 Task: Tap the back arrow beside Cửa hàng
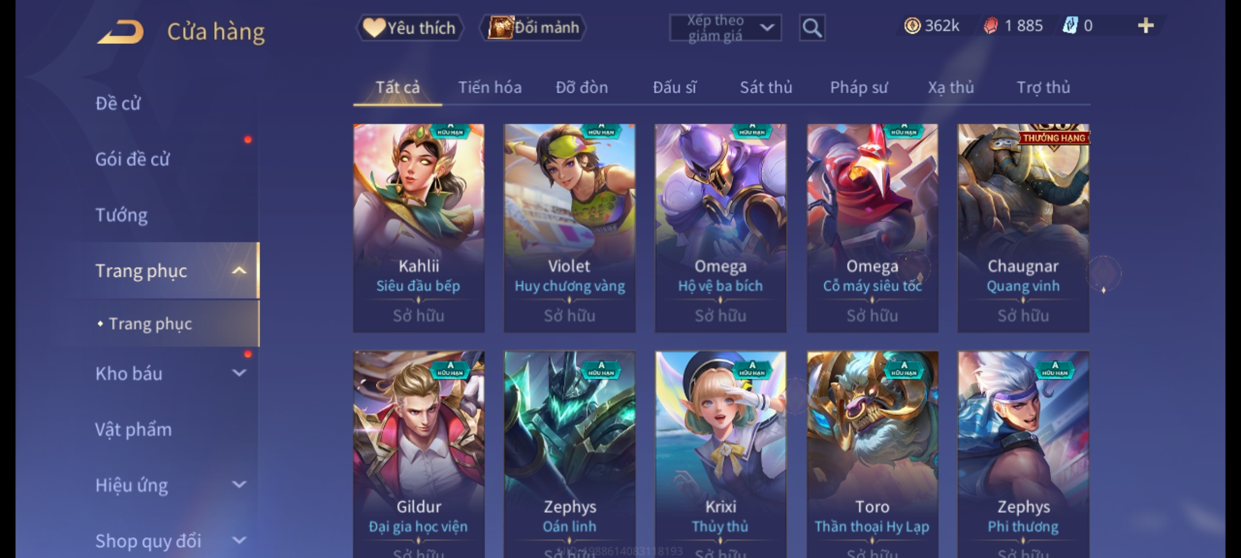click(120, 32)
